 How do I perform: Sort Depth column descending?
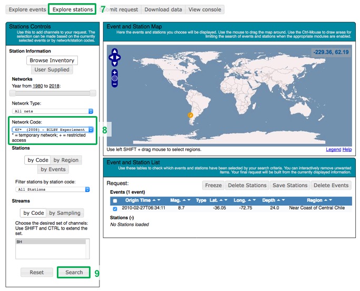[x=283, y=200]
